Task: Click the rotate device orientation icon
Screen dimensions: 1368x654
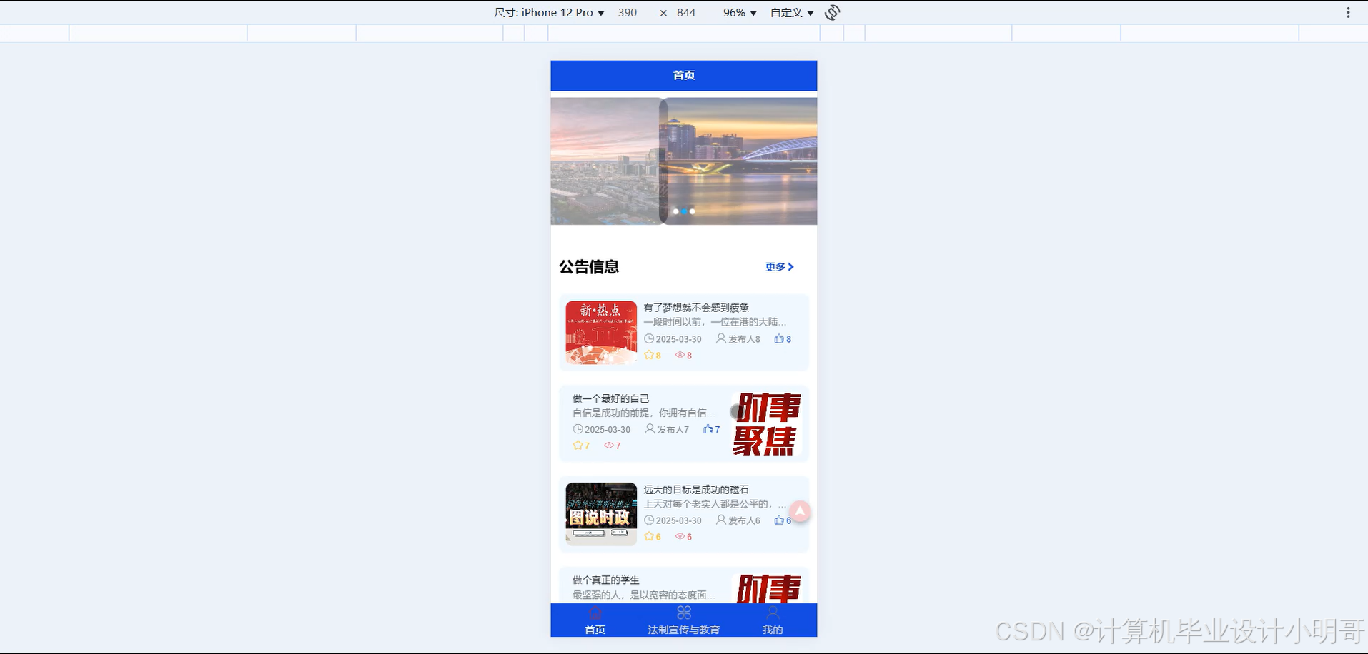Action: (831, 12)
